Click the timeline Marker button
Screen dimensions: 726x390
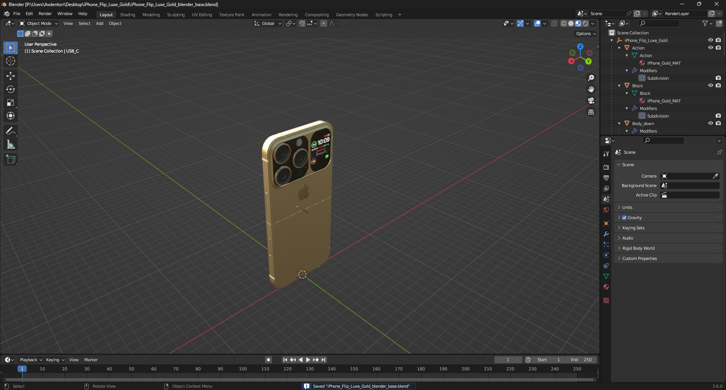pyautogui.click(x=91, y=360)
